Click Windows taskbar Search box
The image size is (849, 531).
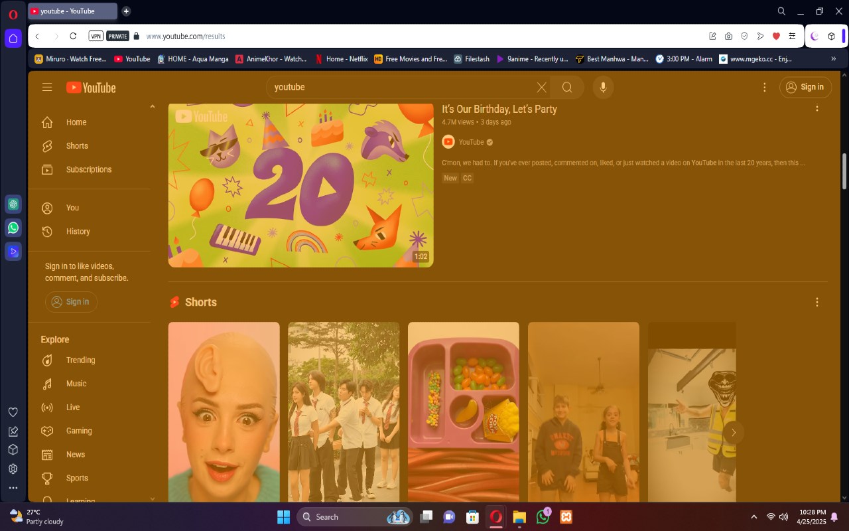tap(355, 517)
